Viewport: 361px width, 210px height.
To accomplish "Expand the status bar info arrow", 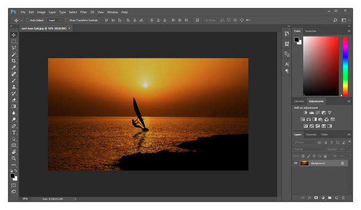I will pos(75,199).
